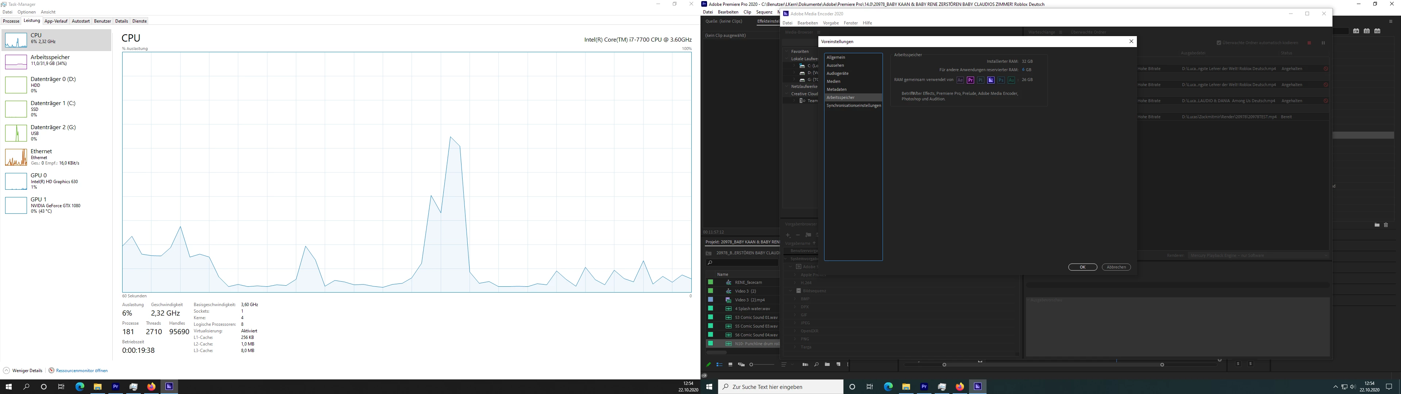Open the Warteschlange panel menu icon
Viewport: 1401px width, 394px height.
click(x=1061, y=32)
